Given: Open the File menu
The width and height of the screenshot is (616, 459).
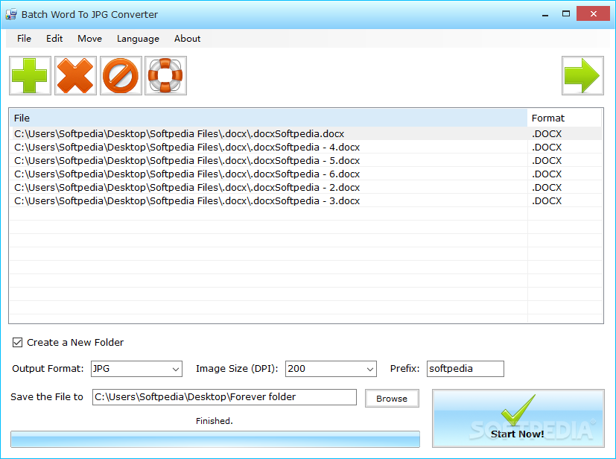Looking at the screenshot, I should (24, 39).
